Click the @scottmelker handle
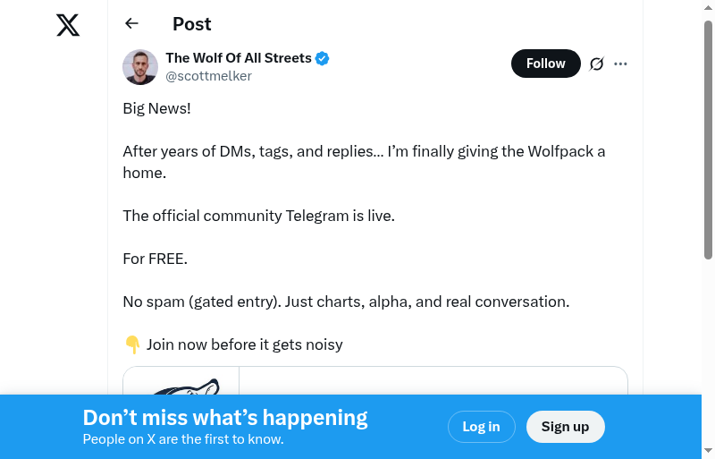Image resolution: width=715 pixels, height=459 pixels. coord(208,76)
